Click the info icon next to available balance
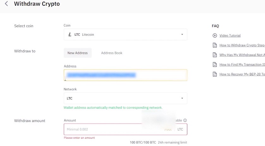 click(x=185, y=120)
